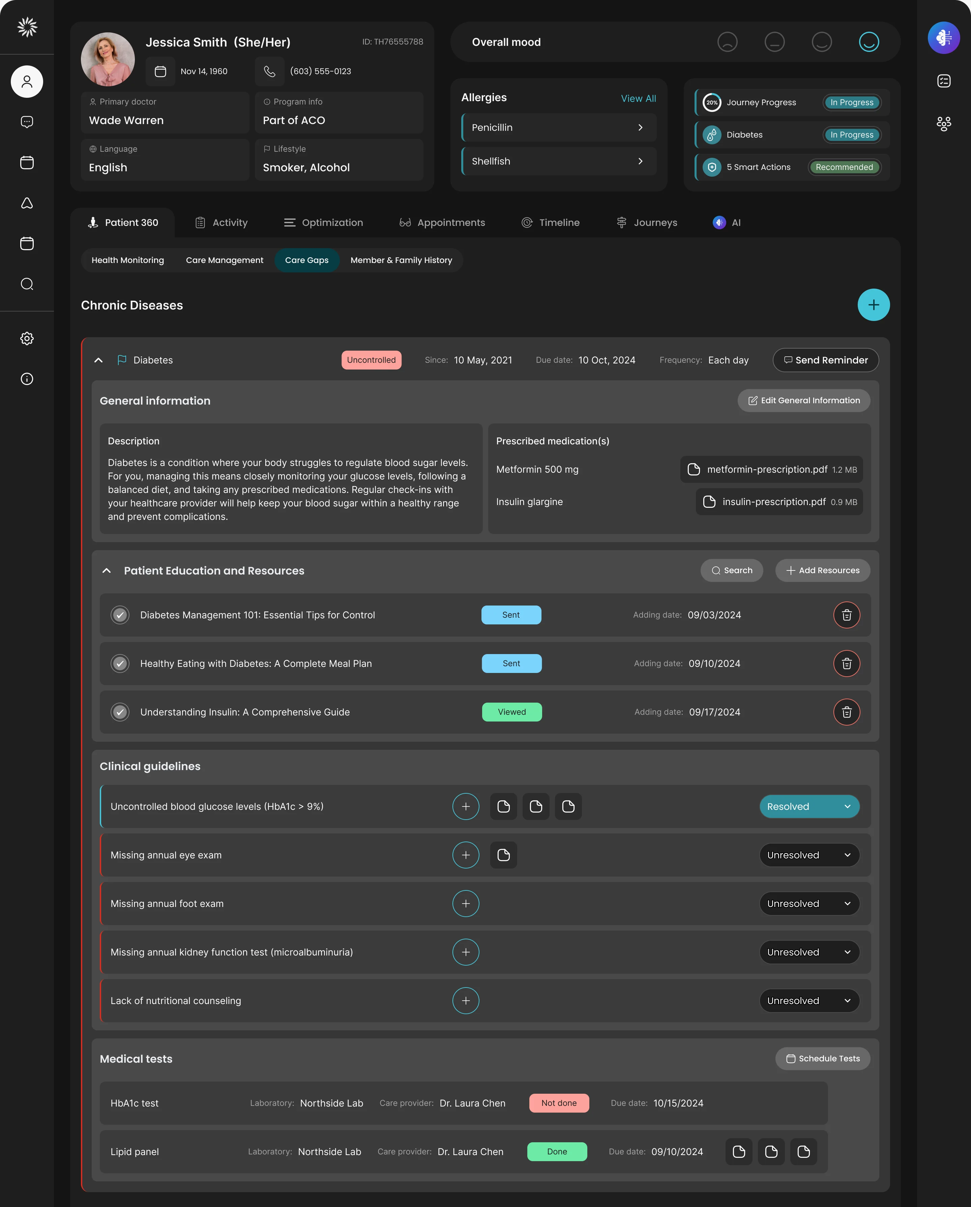Select the saddest mood face
This screenshot has width=971, height=1207.
(x=728, y=42)
